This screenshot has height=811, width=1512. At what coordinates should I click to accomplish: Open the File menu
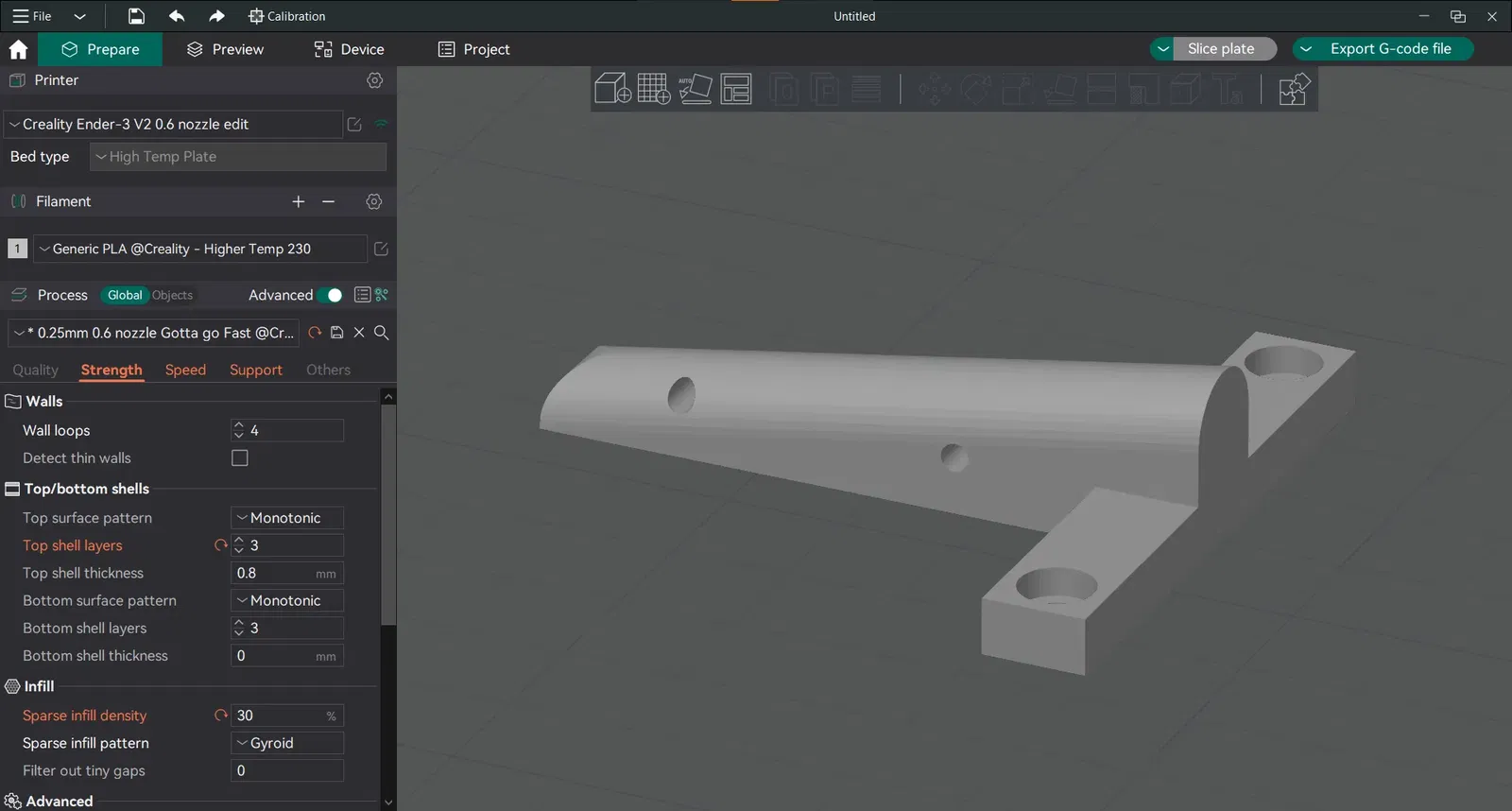coord(32,16)
